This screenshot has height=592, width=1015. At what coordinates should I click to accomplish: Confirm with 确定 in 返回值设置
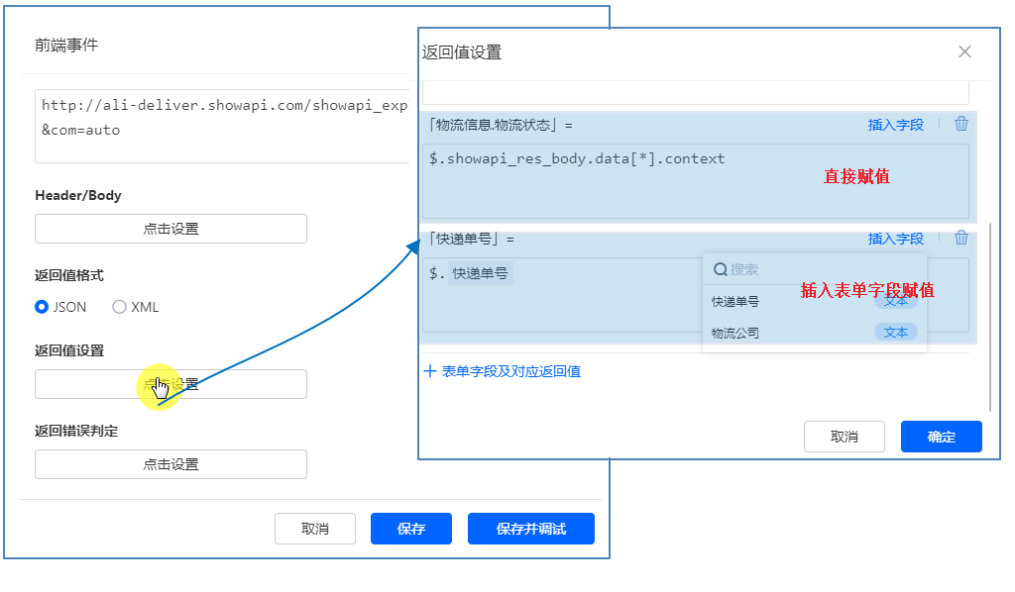[x=941, y=437]
